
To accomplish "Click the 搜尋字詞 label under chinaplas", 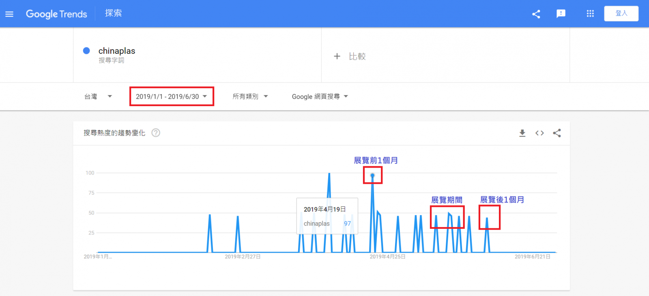I will [x=111, y=60].
